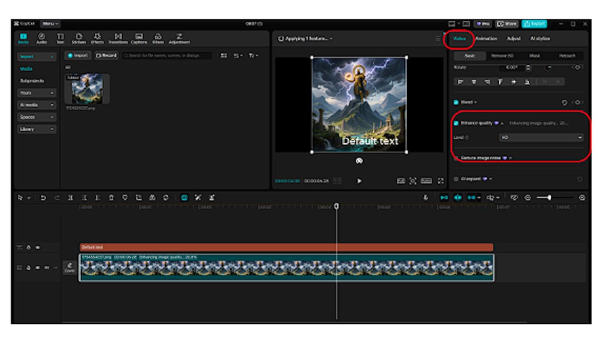
Task: Expand the Import sidebar dropdown
Action: (37, 56)
